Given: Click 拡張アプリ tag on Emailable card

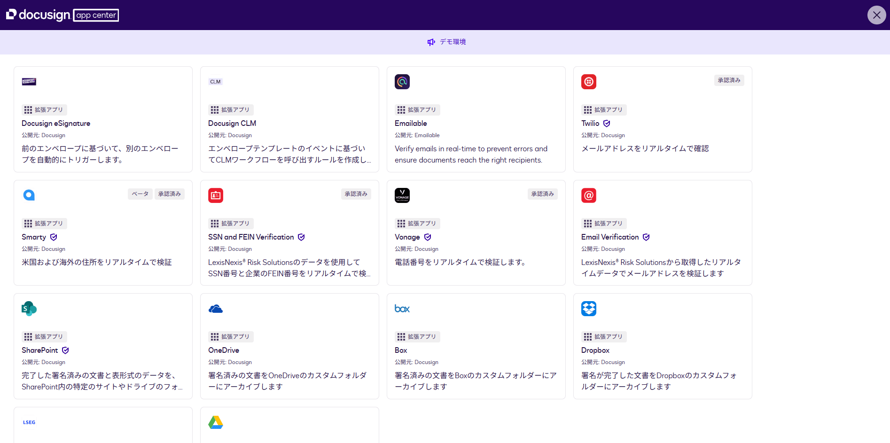Looking at the screenshot, I should [x=418, y=110].
